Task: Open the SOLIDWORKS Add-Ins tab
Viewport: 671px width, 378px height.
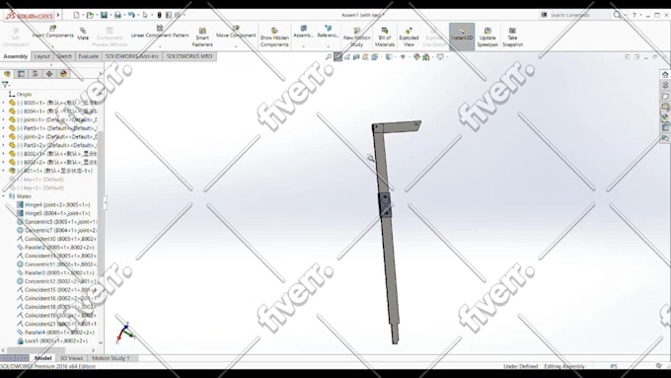Action: [132, 56]
